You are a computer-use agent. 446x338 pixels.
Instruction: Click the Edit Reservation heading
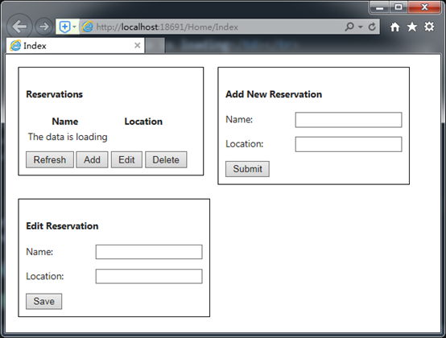[62, 226]
